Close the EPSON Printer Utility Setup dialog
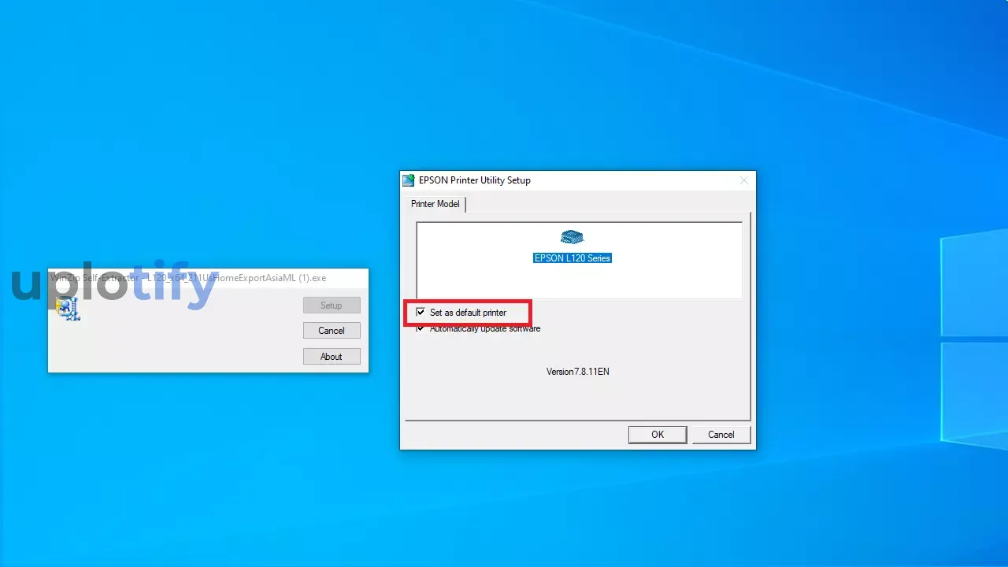 click(744, 180)
